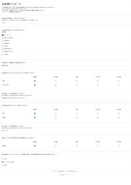
Task: Click the Q5 reason answer field
Action: (65, 98)
